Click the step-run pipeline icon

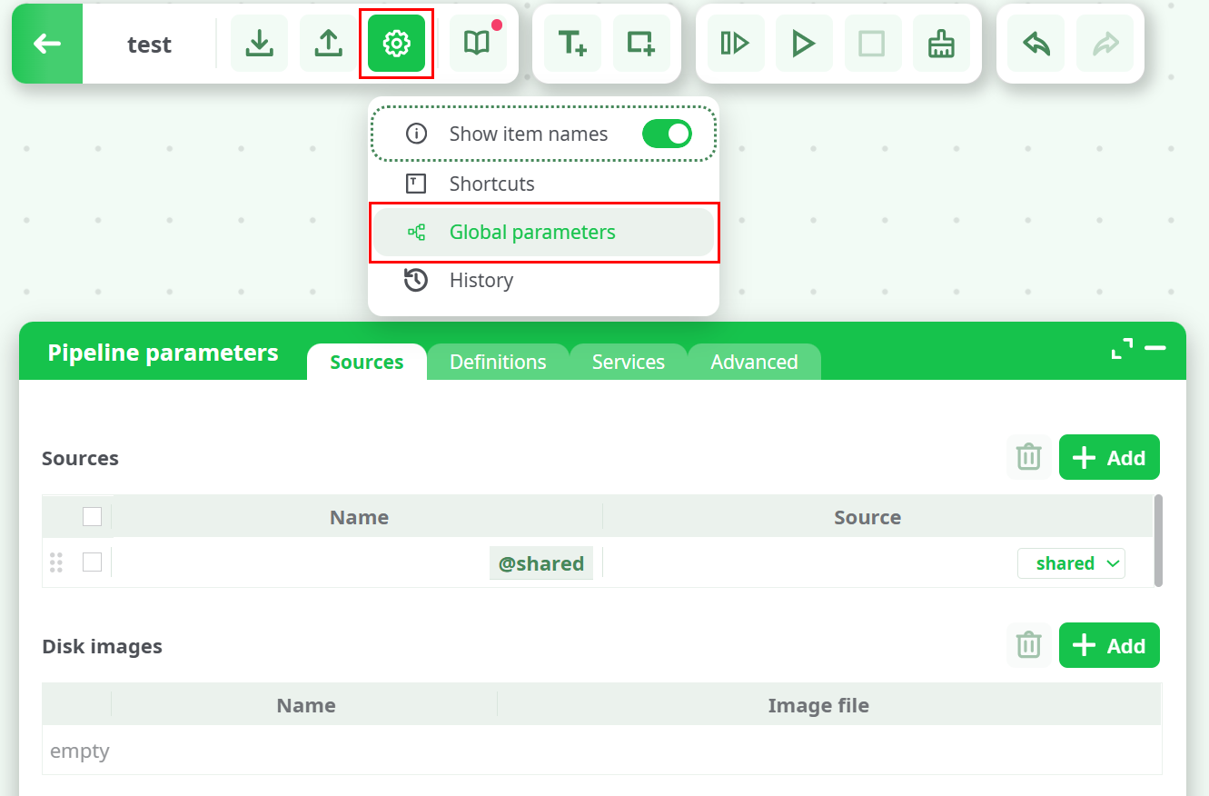(x=734, y=43)
